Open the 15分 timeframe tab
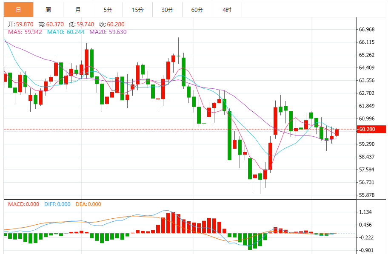The height and width of the screenshot is (254, 388). (x=137, y=10)
